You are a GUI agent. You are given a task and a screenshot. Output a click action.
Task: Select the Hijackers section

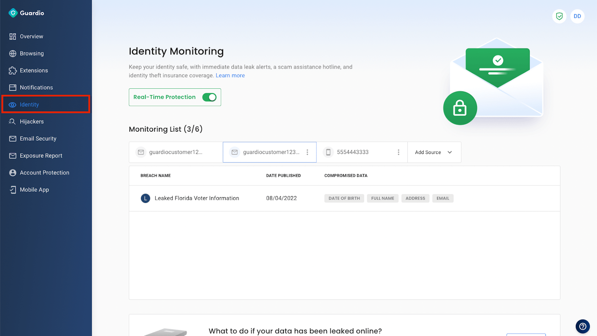31,121
